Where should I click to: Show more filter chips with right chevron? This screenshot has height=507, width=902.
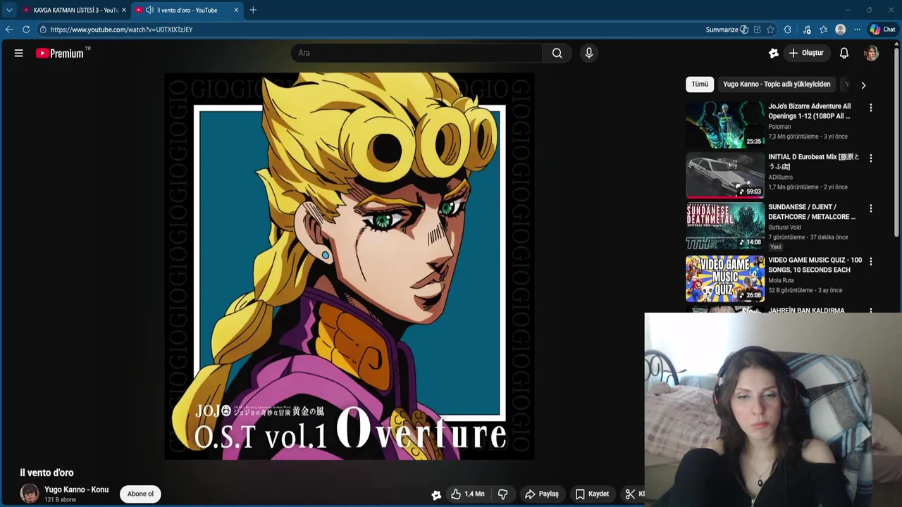coord(863,85)
